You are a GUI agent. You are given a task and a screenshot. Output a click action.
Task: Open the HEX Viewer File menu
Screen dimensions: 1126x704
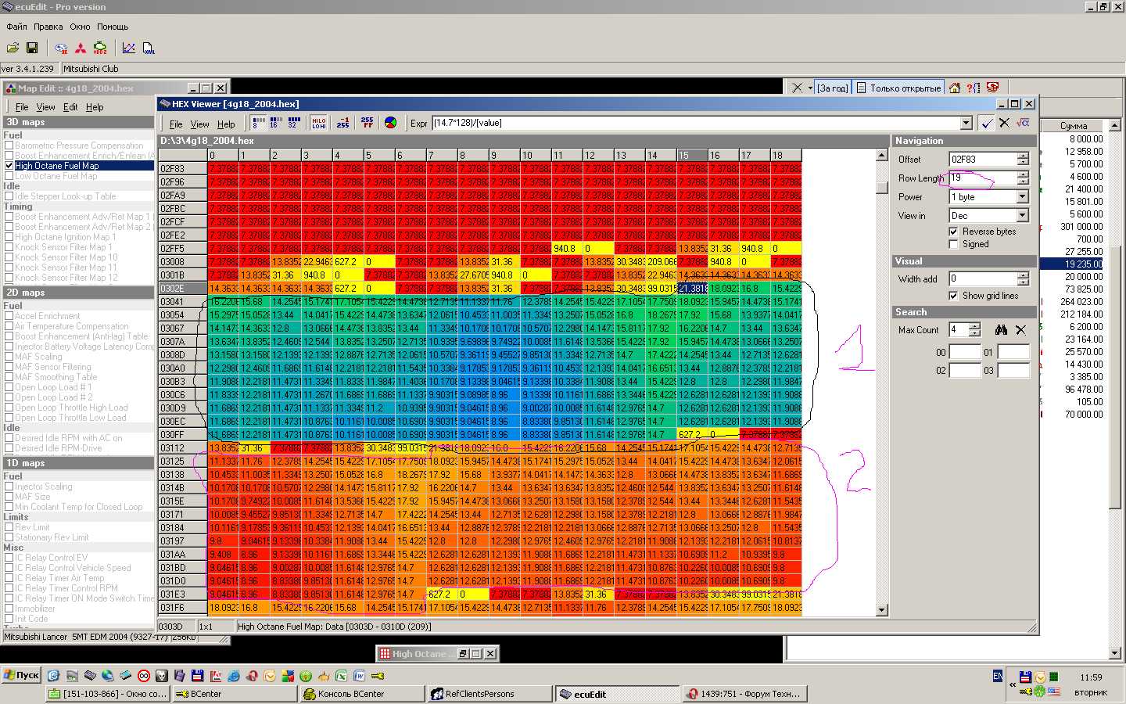pos(176,124)
